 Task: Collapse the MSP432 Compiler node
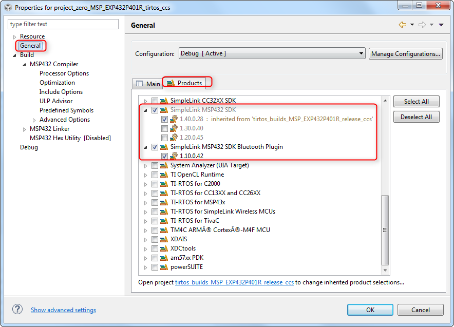(x=24, y=65)
